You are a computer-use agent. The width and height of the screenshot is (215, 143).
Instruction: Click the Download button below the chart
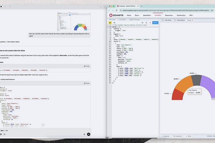[x=165, y=136]
